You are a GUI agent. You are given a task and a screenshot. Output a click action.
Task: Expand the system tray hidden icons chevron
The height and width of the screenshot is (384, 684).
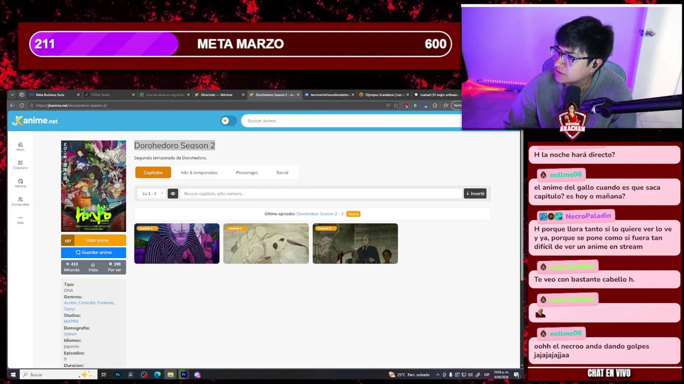438,374
